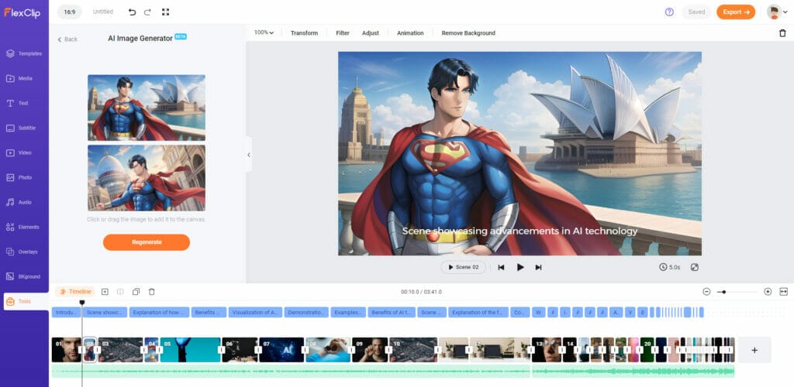Open the user avatar account menu
The height and width of the screenshot is (387, 794).
pyautogui.click(x=777, y=12)
